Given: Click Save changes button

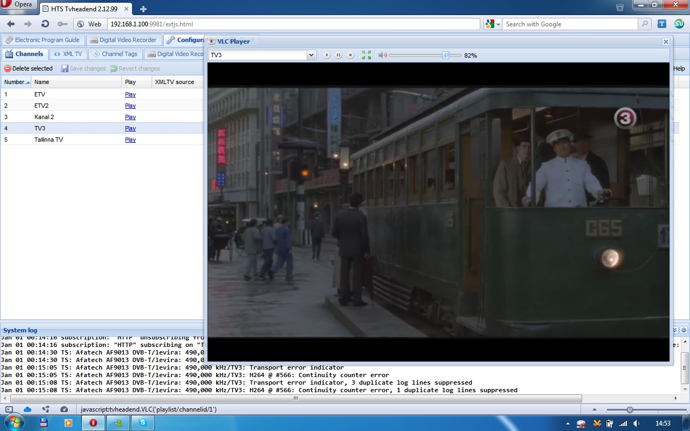Looking at the screenshot, I should pyautogui.click(x=84, y=68).
